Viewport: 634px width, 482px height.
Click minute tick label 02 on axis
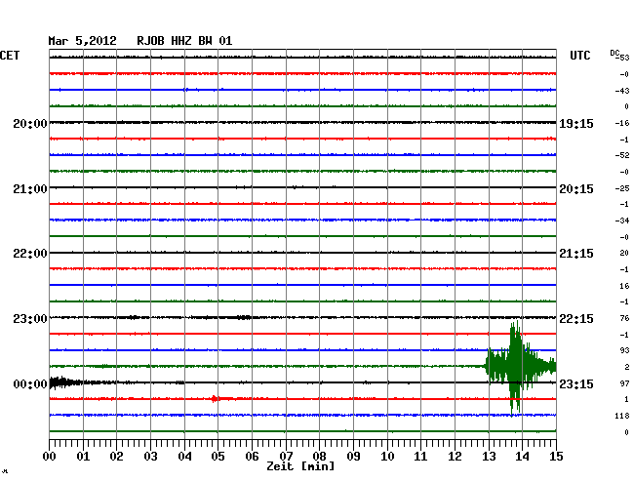point(116,457)
